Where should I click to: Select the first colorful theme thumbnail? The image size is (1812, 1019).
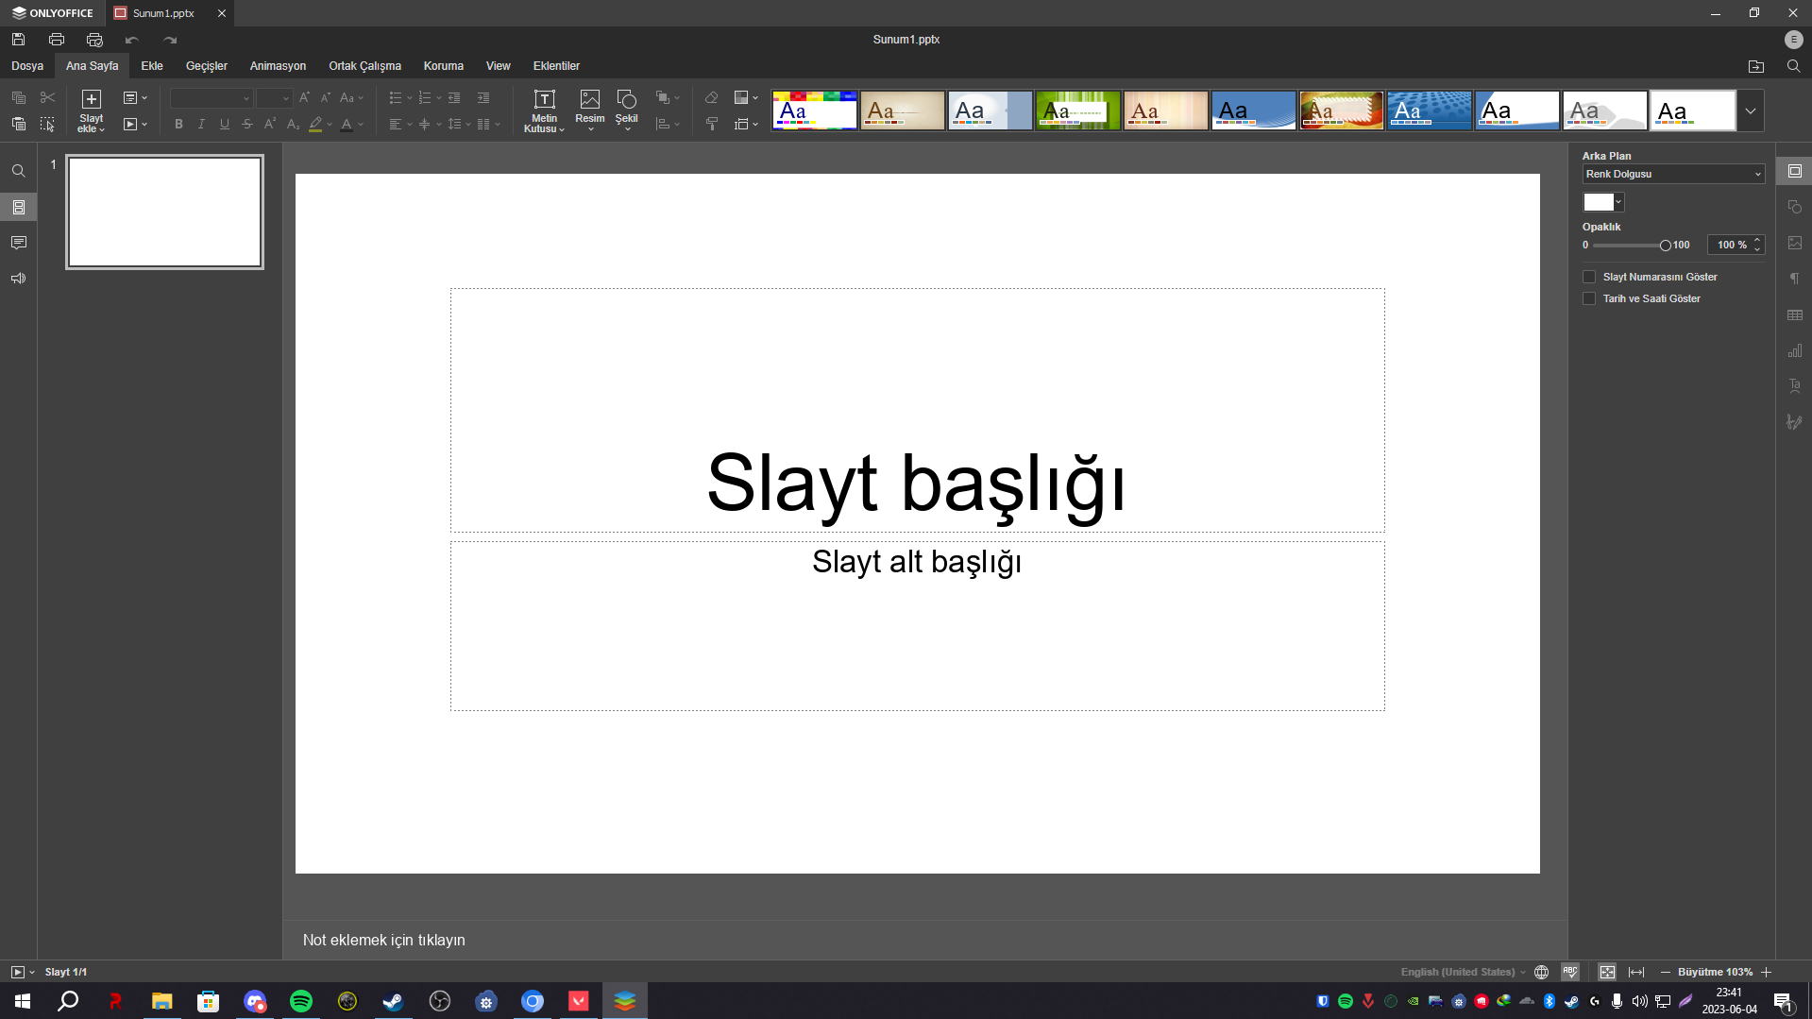pos(815,110)
